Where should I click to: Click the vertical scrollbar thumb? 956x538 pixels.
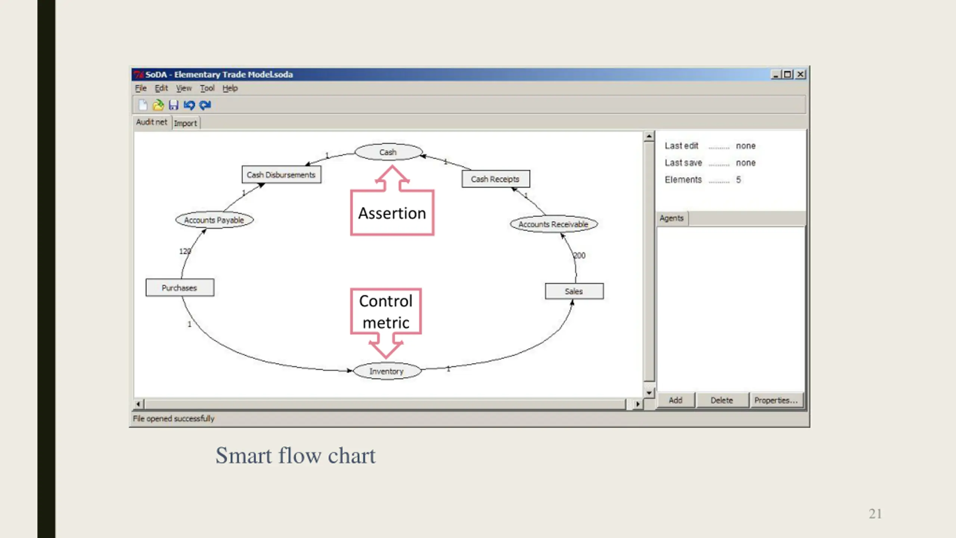649,262
